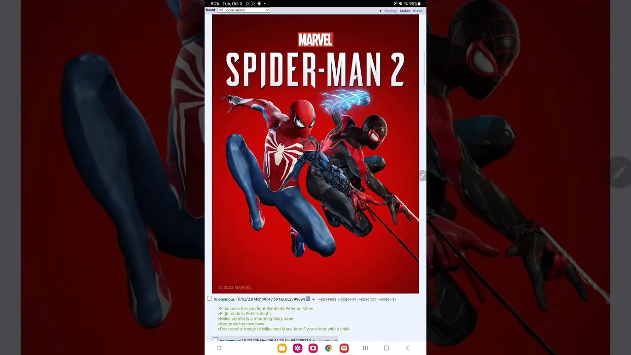Tick the checkbox for post No.652799694

click(x=210, y=298)
